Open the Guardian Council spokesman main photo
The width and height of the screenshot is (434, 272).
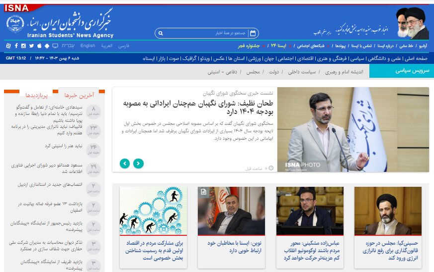click(x=353, y=130)
